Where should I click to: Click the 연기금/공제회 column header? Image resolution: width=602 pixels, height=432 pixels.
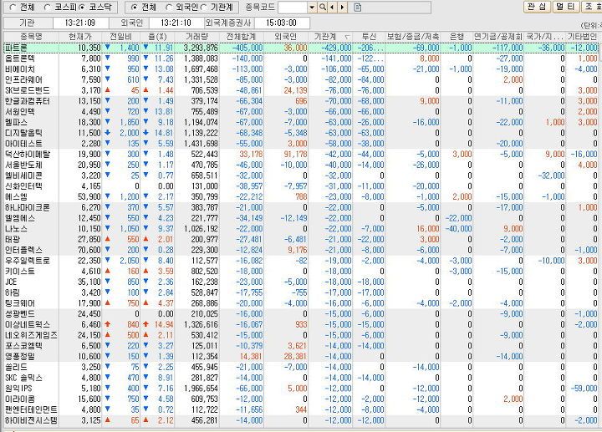498,37
